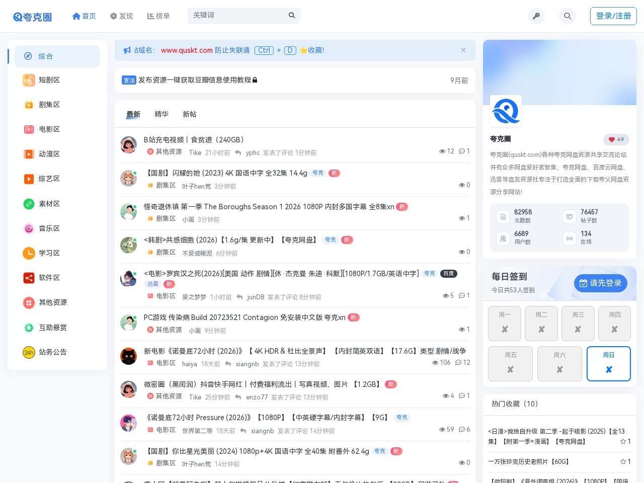Open 电影区 in the sidebar
The height and width of the screenshot is (483, 644).
[x=57, y=129]
